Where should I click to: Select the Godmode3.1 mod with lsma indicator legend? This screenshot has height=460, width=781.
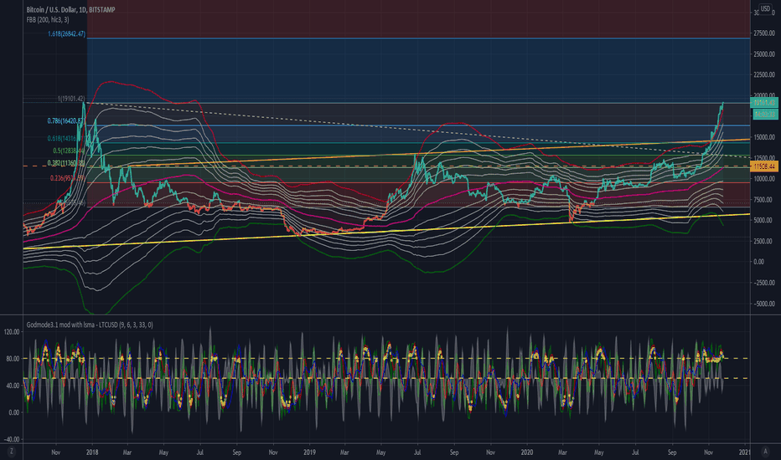90,325
